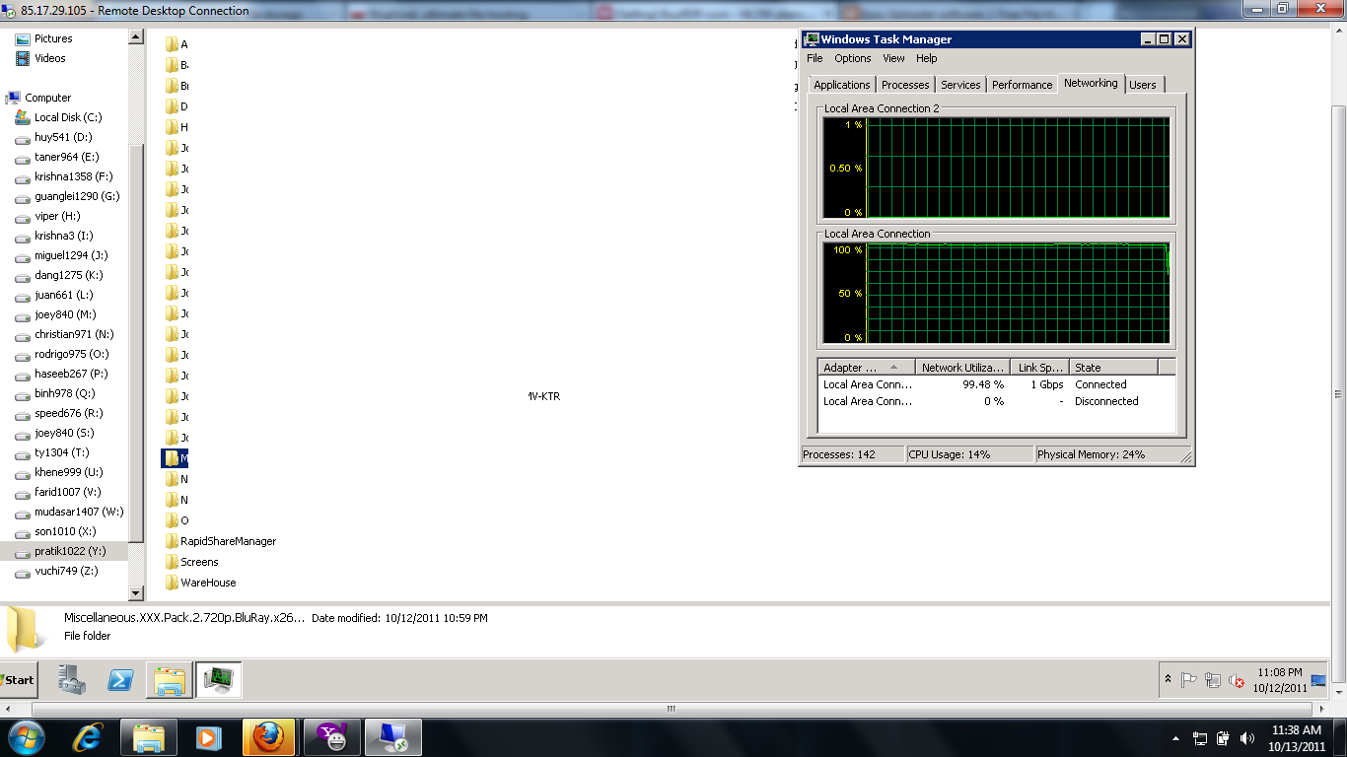The width and height of the screenshot is (1347, 757).
Task: Click the Task Manager remote taskbar button
Action: pyautogui.click(x=218, y=680)
